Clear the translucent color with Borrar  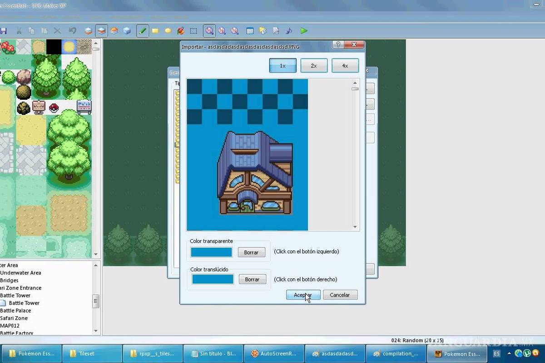(253, 279)
